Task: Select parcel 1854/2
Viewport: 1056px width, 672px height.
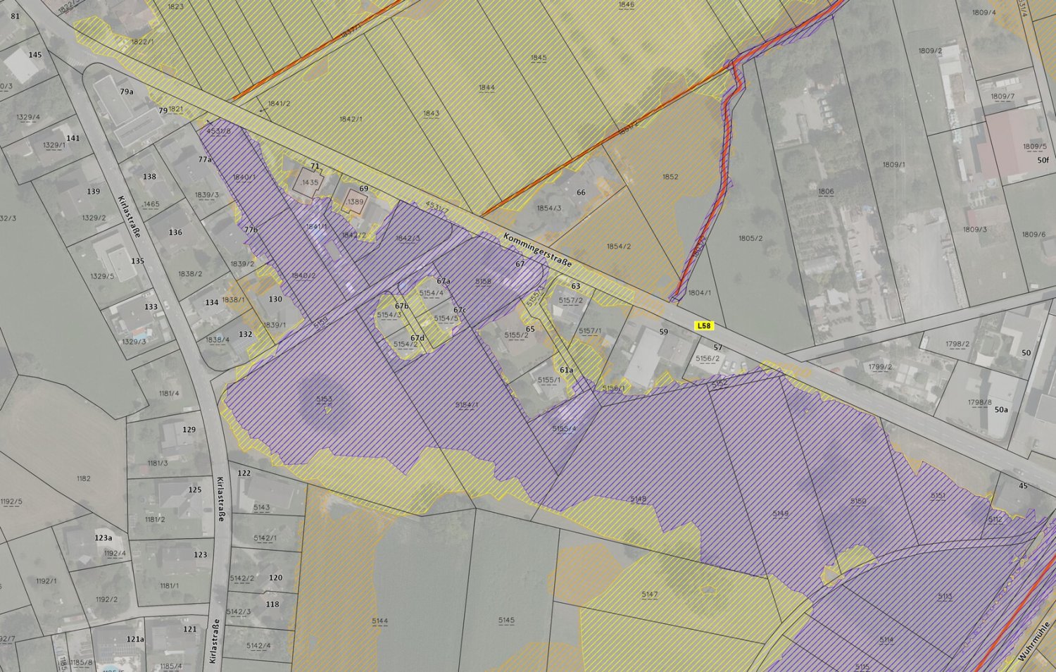Action: pyautogui.click(x=619, y=247)
